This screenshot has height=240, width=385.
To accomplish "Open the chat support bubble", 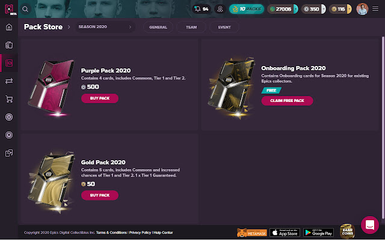I will (369, 224).
